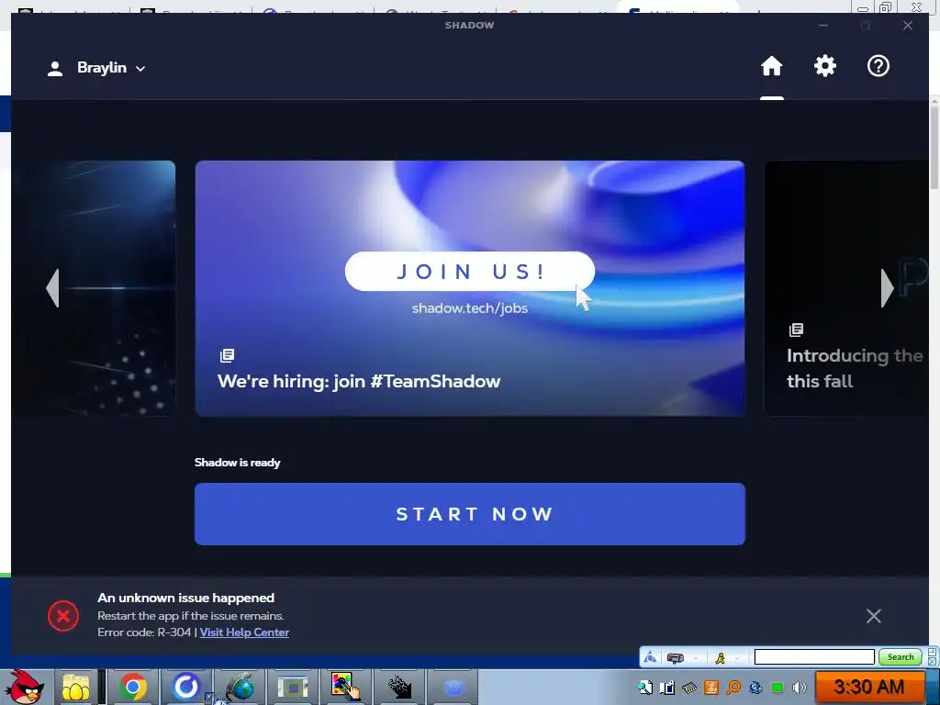Open the blue round taskbar icon
This screenshot has height=705, width=940.
coord(453,687)
